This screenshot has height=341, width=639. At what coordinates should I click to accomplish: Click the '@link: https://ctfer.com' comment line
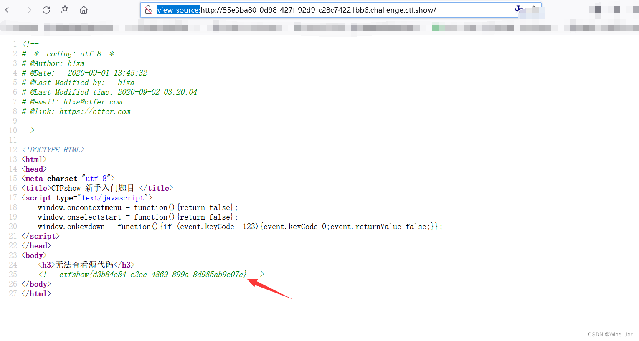(76, 111)
